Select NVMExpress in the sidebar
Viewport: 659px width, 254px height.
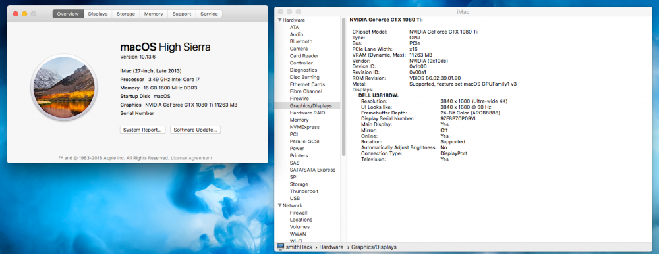pyautogui.click(x=304, y=127)
